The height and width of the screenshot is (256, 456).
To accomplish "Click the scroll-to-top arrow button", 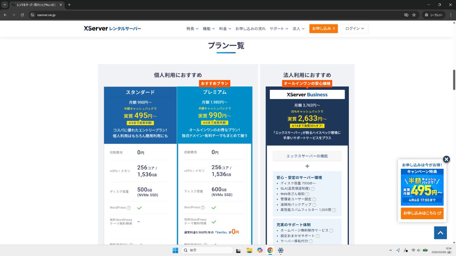I will 440,233.
